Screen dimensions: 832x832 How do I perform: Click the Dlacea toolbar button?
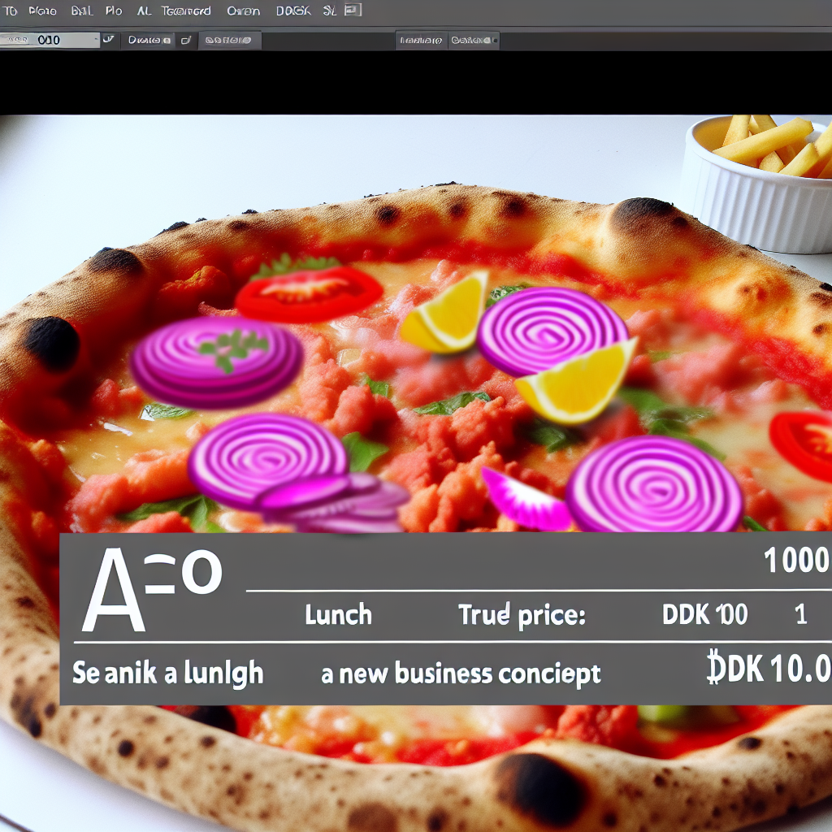click(x=148, y=40)
